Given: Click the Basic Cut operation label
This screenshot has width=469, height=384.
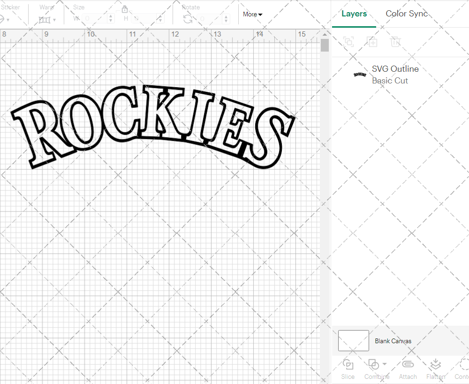Looking at the screenshot, I should tap(390, 81).
